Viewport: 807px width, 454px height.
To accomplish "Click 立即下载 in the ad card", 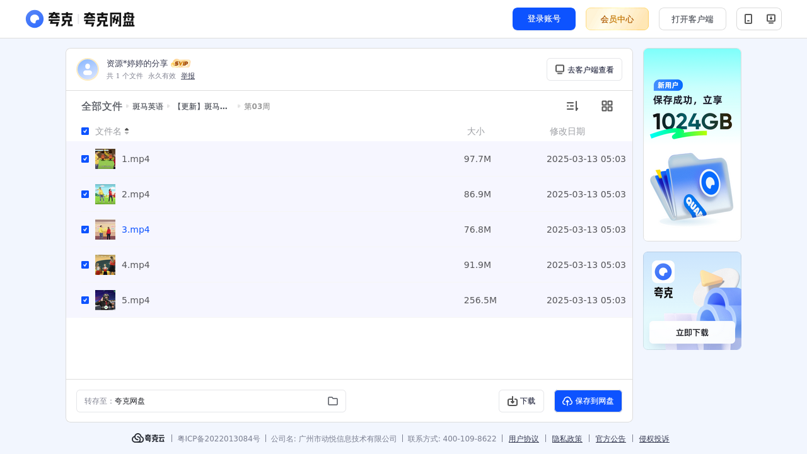I will (692, 332).
